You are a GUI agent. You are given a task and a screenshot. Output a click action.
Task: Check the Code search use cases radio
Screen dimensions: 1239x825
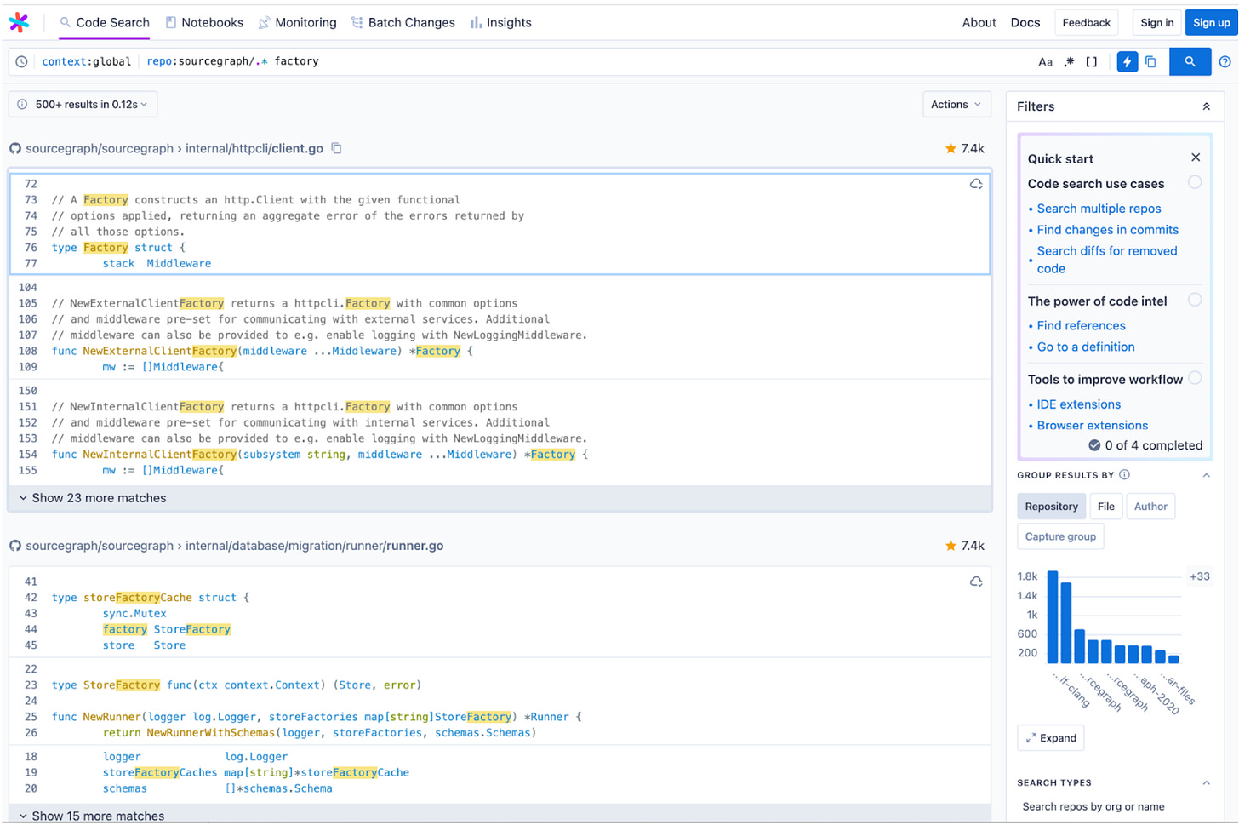[x=1195, y=182]
